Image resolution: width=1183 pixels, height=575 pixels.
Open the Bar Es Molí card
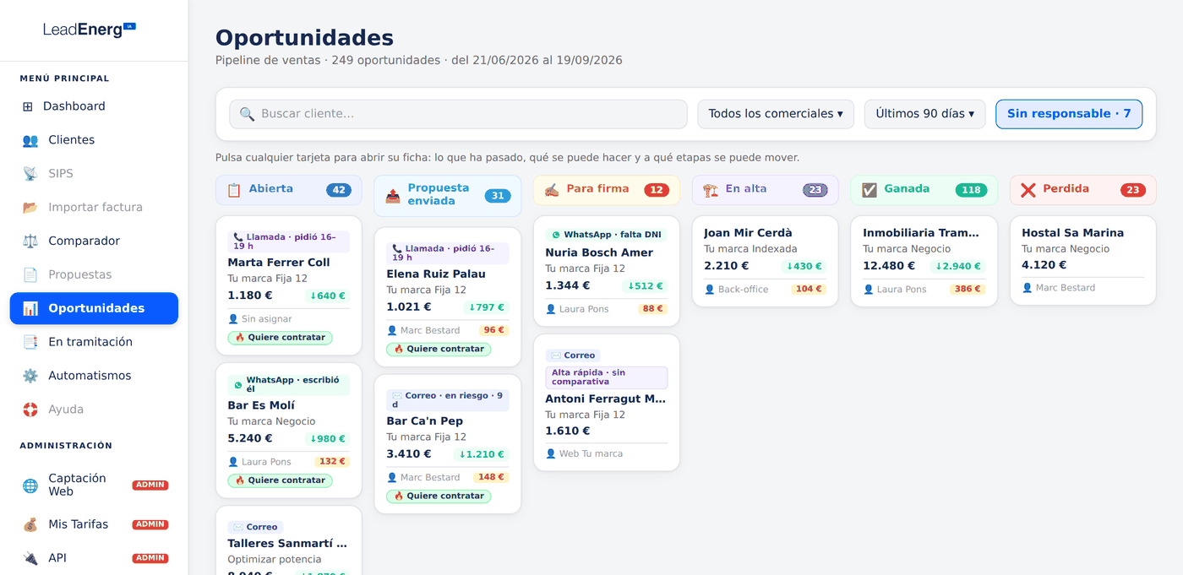coord(289,431)
